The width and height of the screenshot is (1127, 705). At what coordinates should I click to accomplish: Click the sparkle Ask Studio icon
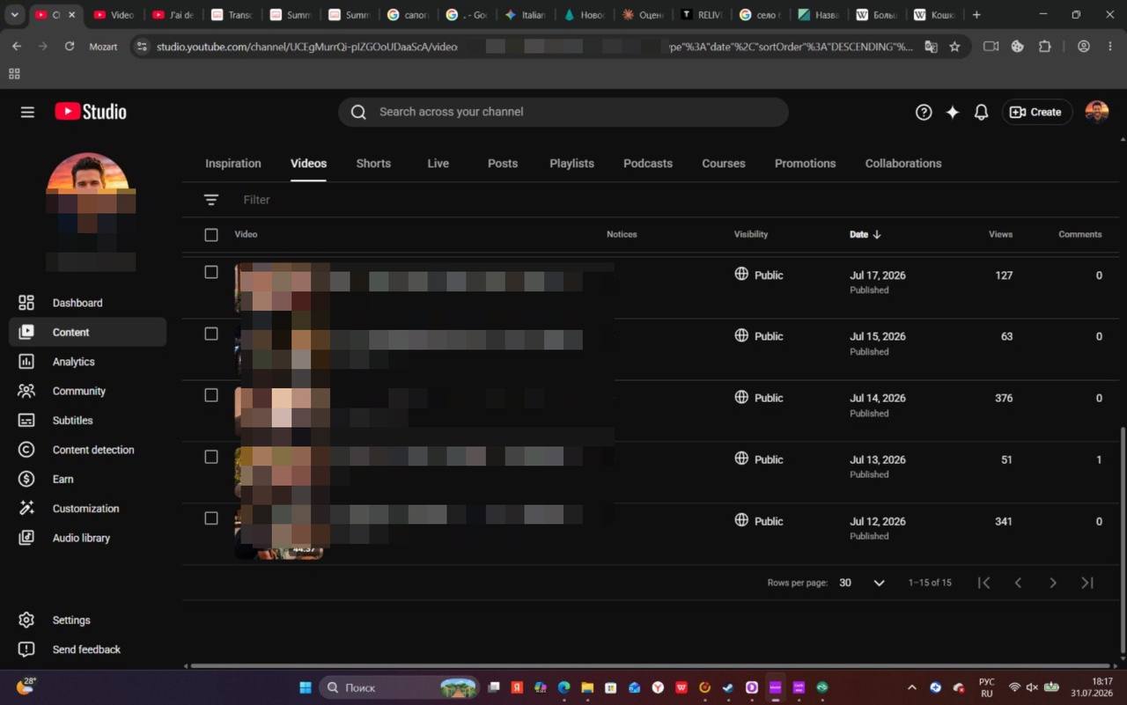click(x=953, y=112)
